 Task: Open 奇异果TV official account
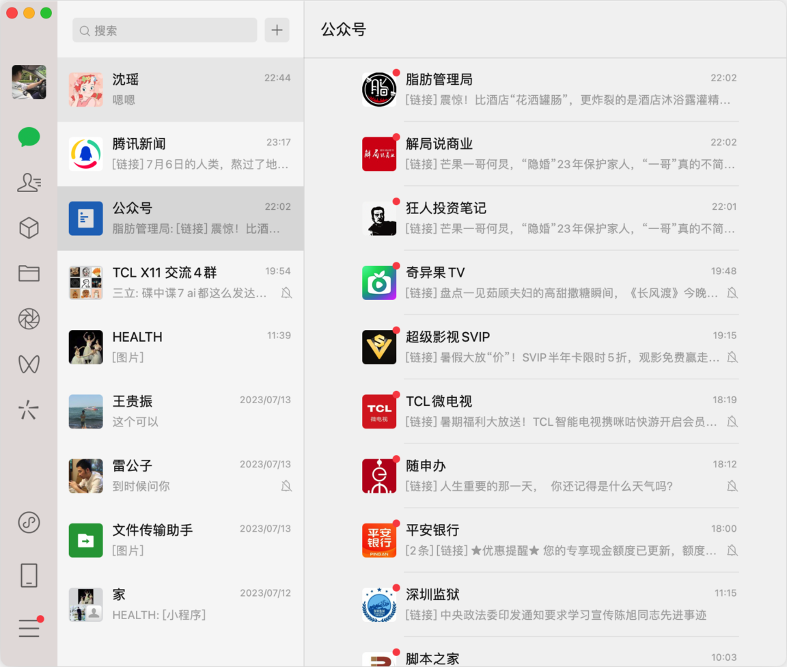pyautogui.click(x=549, y=282)
